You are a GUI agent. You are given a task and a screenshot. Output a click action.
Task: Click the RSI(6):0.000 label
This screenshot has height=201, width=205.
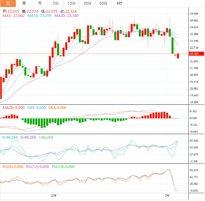(13, 167)
